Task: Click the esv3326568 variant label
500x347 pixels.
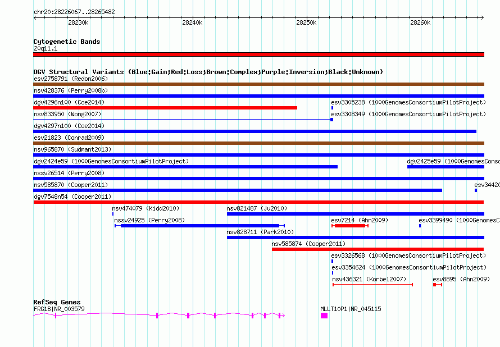Action: pos(408,255)
